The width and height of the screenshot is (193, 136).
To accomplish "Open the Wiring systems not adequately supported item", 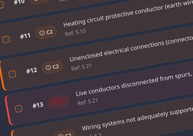I will coord(137,119).
